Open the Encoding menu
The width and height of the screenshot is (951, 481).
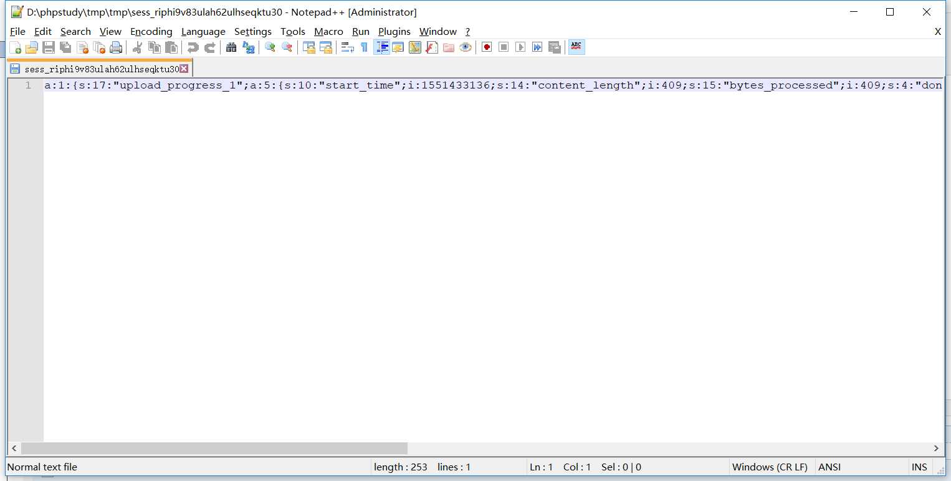point(151,31)
